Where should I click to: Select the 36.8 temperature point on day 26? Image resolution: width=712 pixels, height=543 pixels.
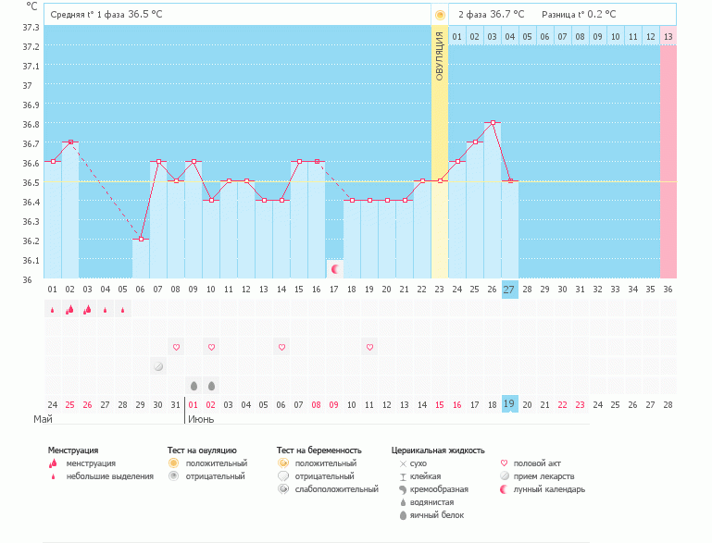click(492, 122)
